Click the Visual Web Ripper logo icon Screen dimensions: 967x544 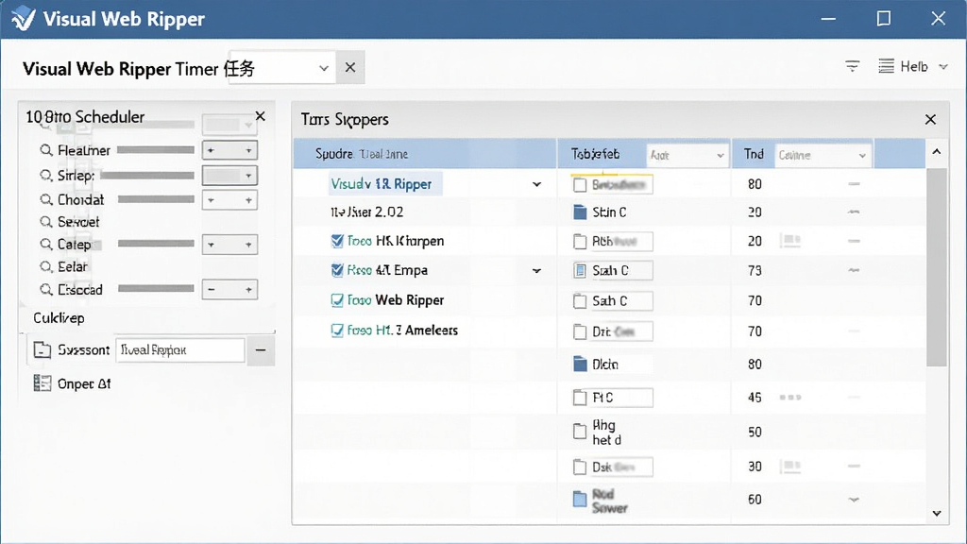[x=24, y=18]
